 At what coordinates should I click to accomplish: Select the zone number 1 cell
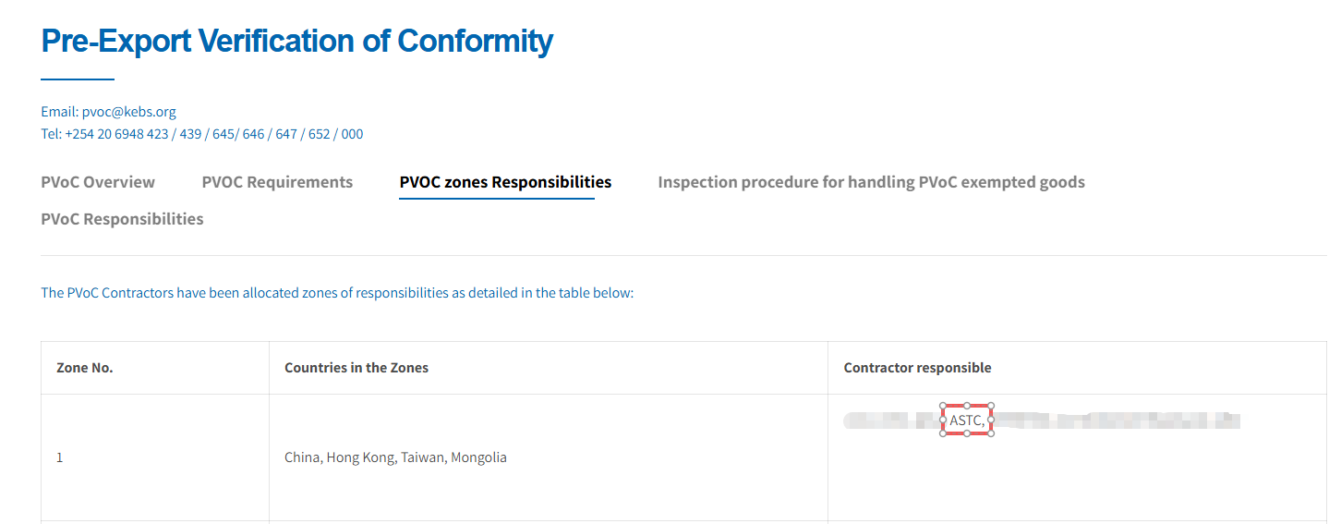[60, 457]
